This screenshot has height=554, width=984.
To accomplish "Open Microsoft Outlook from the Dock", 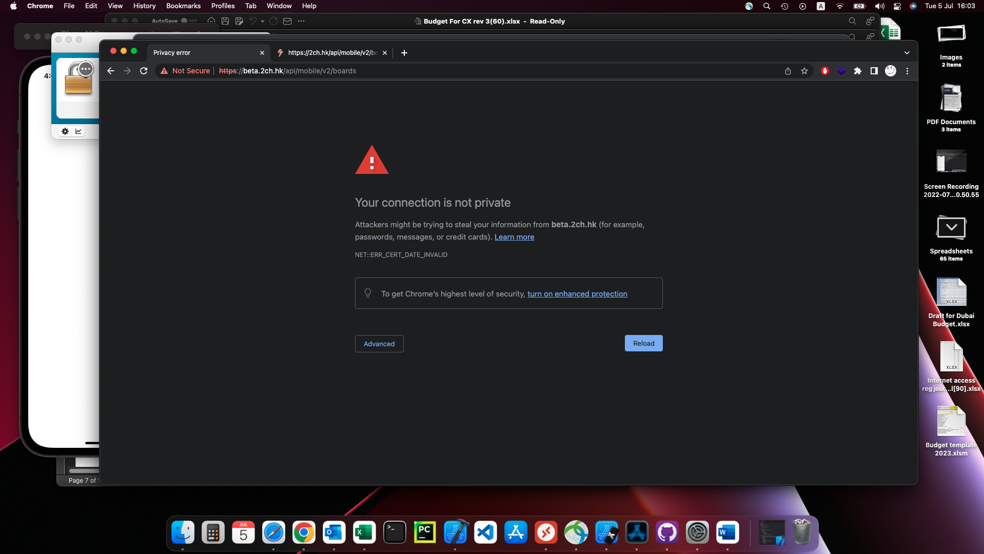I will tap(334, 532).
